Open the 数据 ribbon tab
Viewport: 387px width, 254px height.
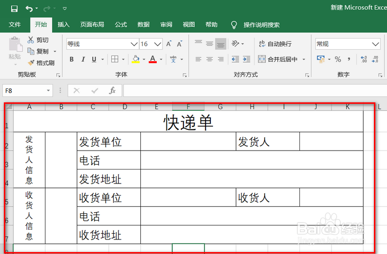click(143, 25)
